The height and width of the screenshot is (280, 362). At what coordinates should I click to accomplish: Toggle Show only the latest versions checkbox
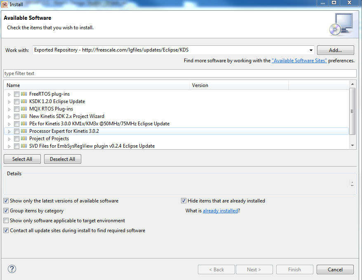click(x=6, y=201)
